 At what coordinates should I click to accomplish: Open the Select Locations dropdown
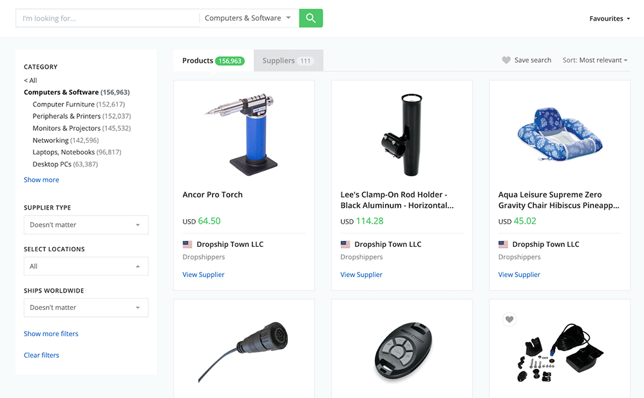pyautogui.click(x=86, y=266)
